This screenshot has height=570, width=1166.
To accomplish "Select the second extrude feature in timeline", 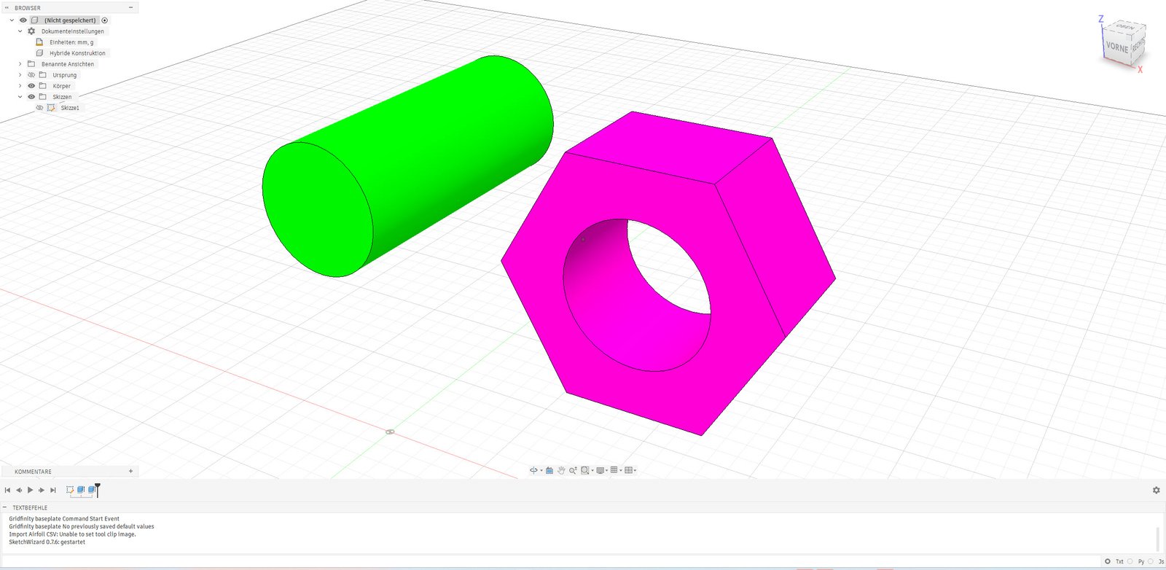I will (x=91, y=490).
